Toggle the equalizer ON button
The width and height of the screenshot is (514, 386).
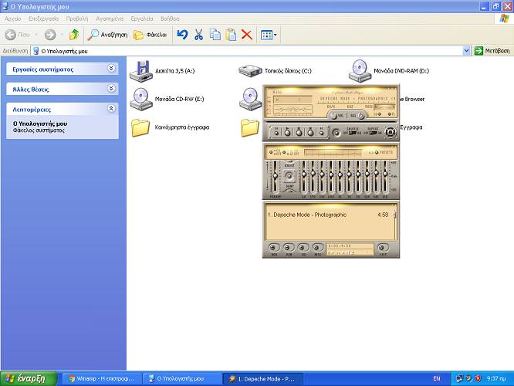click(272, 153)
